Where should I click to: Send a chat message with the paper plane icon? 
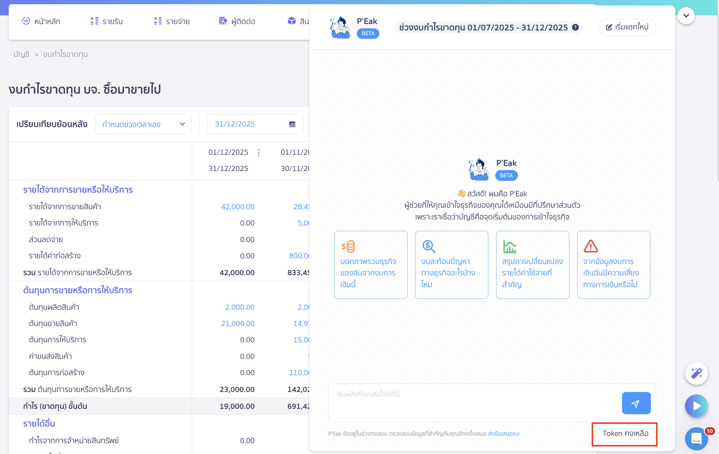pyautogui.click(x=636, y=403)
